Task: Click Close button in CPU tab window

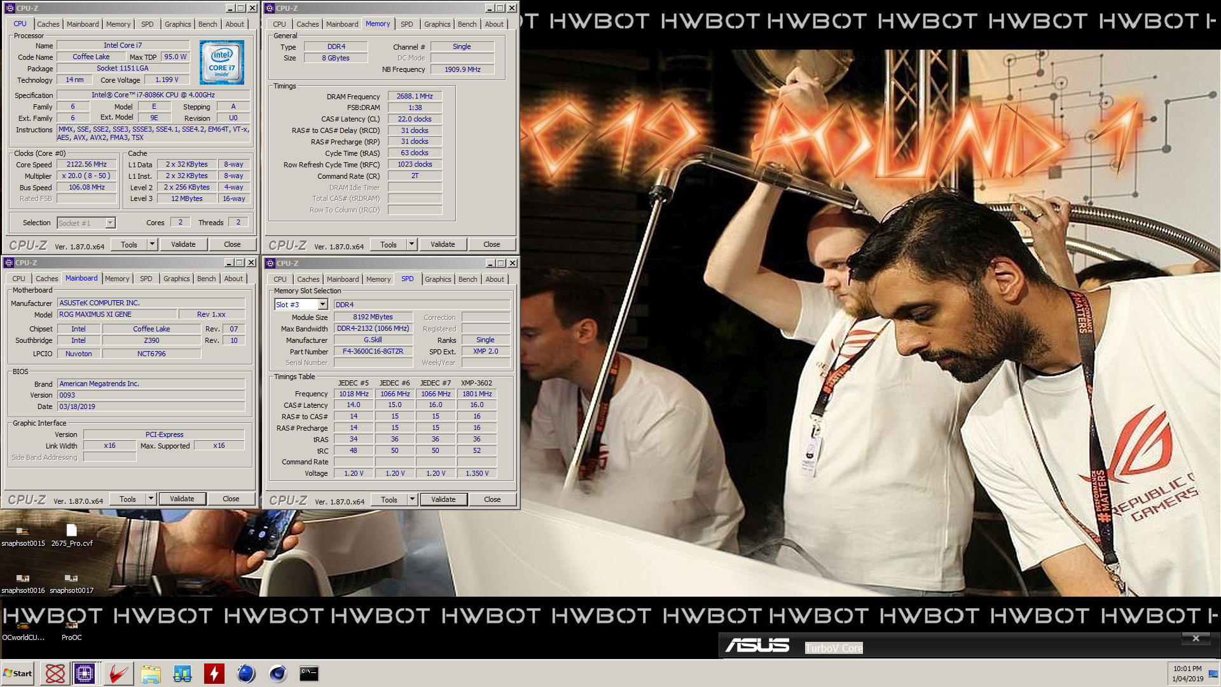Action: tap(232, 244)
